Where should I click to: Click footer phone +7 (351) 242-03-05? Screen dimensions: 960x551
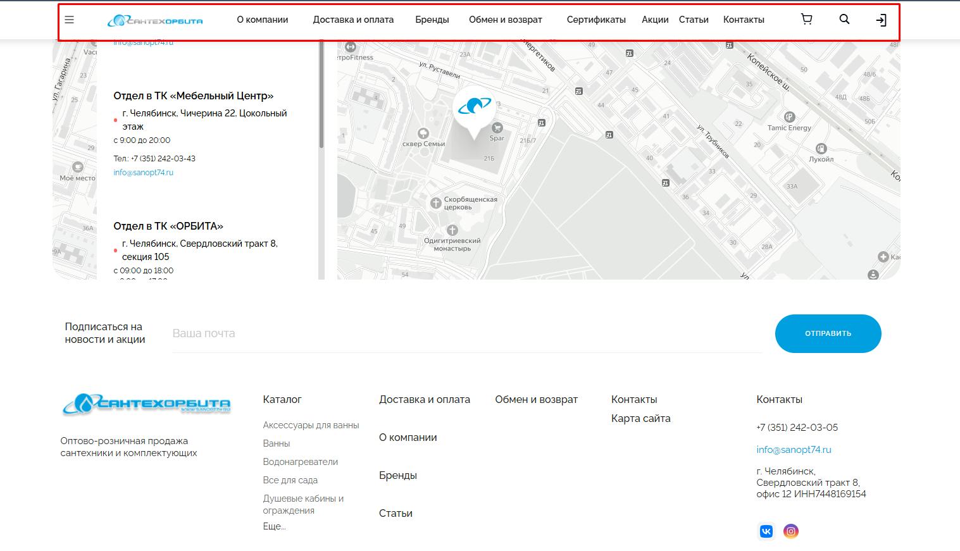coord(797,428)
